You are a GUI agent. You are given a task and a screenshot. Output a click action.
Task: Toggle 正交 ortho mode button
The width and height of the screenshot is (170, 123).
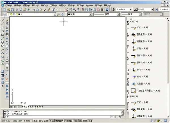46,121
